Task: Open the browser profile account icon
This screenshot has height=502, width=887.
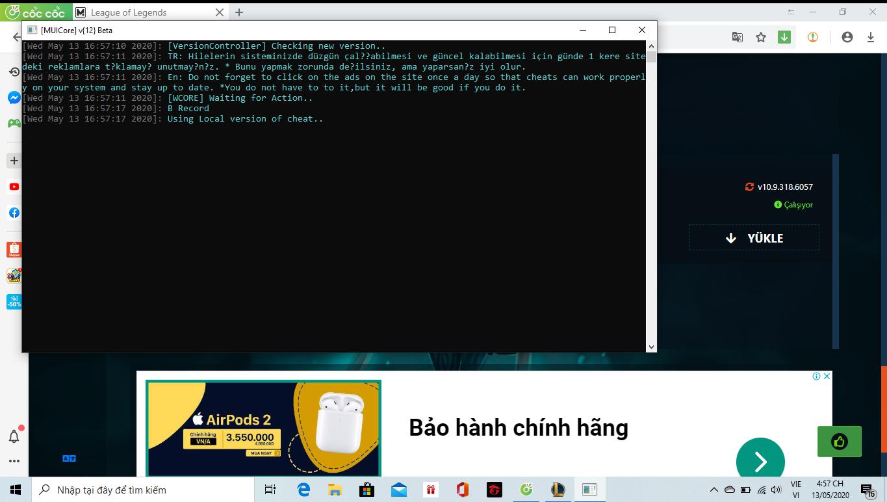Action: (x=847, y=37)
